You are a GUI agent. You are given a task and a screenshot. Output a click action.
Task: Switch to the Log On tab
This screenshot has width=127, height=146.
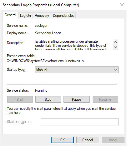[26, 16]
